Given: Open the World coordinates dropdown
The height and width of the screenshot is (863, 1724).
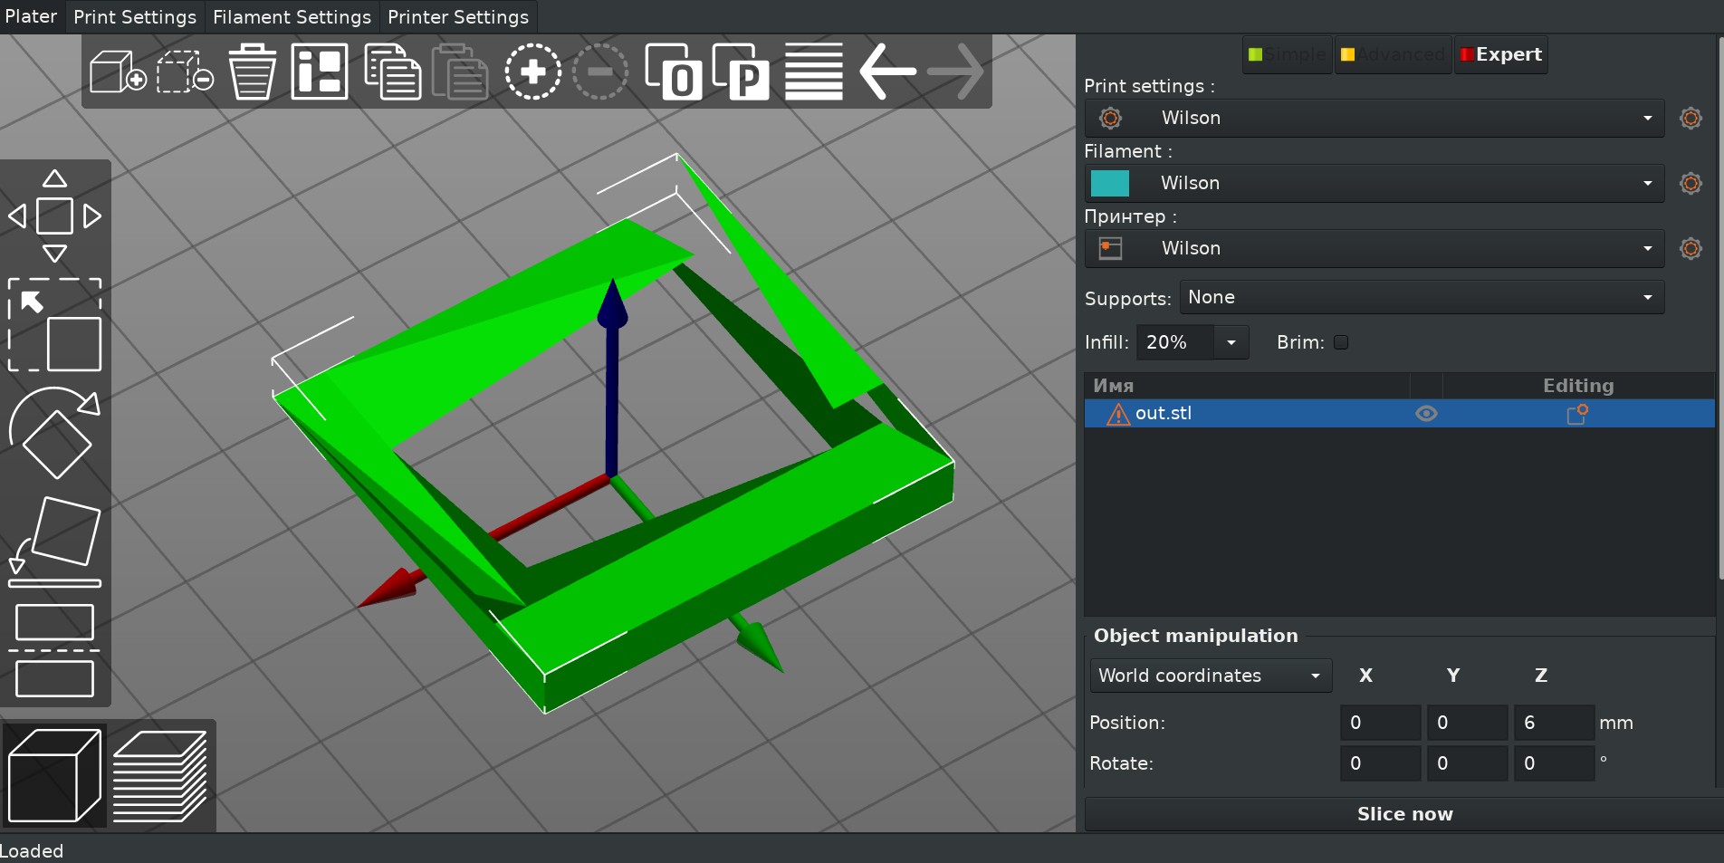Looking at the screenshot, I should 1211,676.
